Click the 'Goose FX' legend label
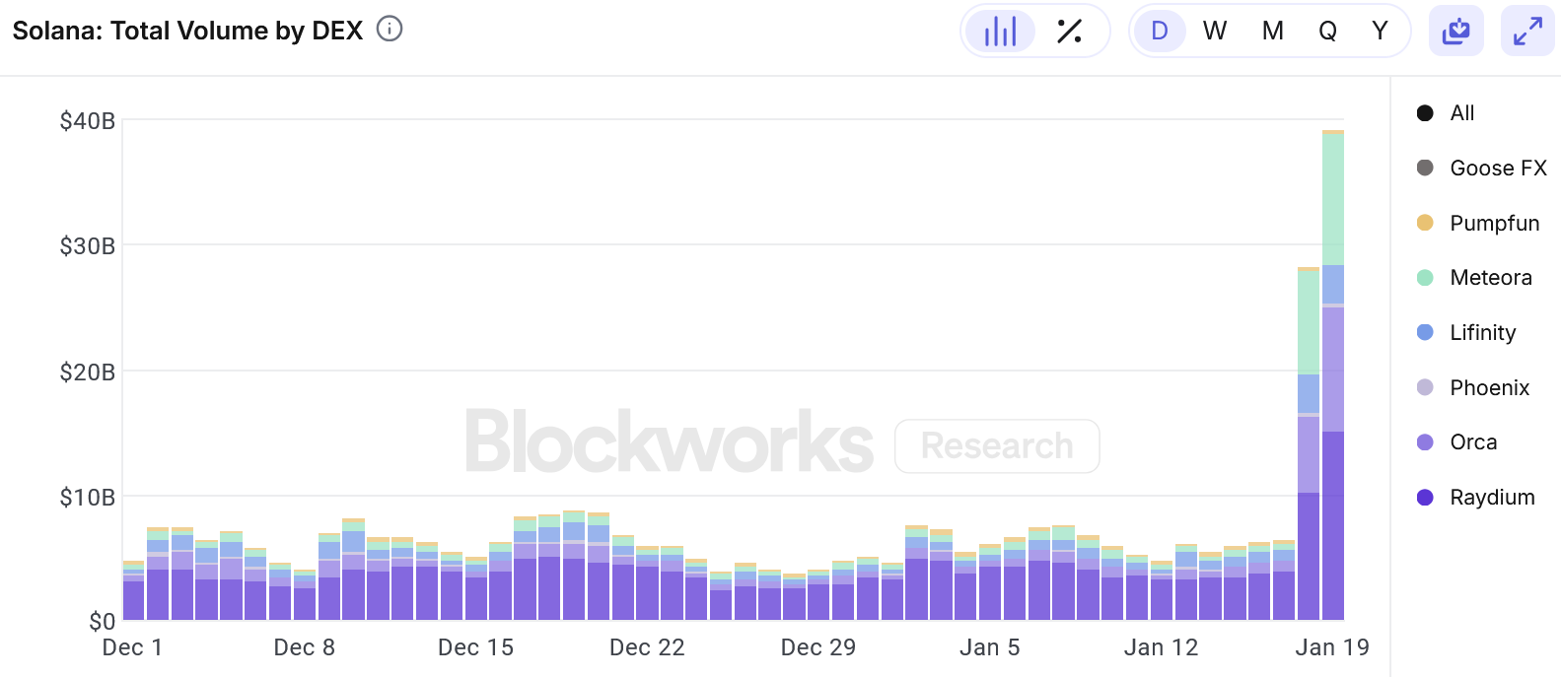Screen dimensions: 1561x677 1499,169
